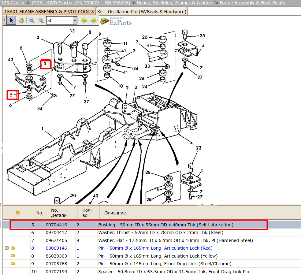This screenshot has width=301, height=275.
Task: Click callout 43 in the diagram
Action: click(x=11, y=60)
